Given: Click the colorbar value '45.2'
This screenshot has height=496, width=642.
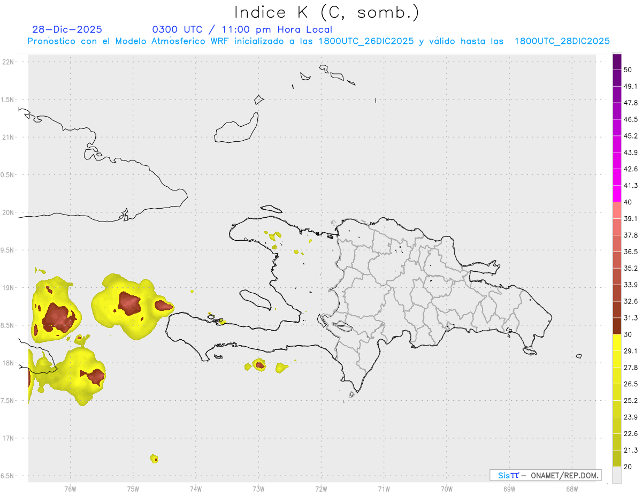Looking at the screenshot, I should [x=631, y=136].
